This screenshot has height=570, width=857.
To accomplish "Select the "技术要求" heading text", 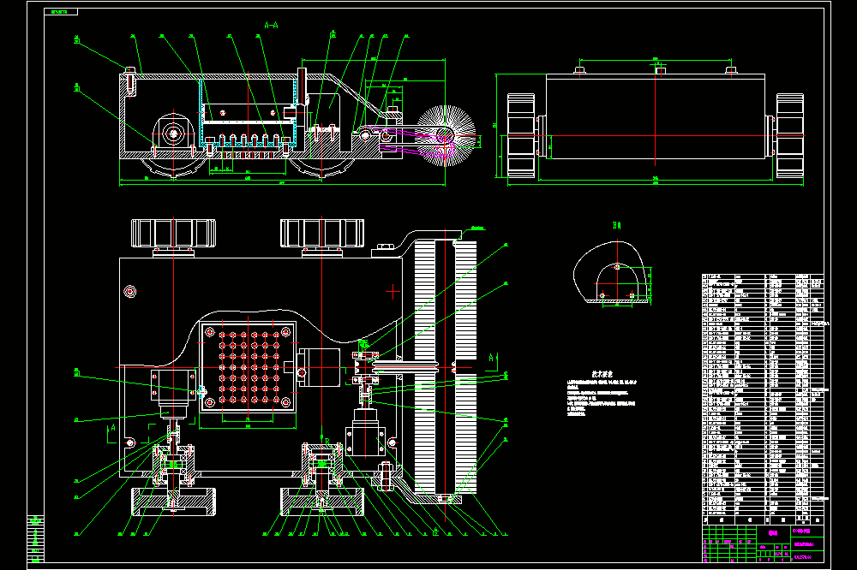I will tap(602, 375).
